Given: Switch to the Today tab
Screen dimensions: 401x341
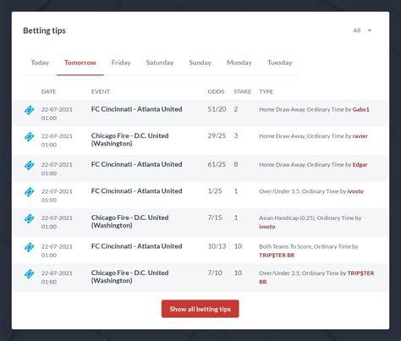Looking at the screenshot, I should point(40,63).
